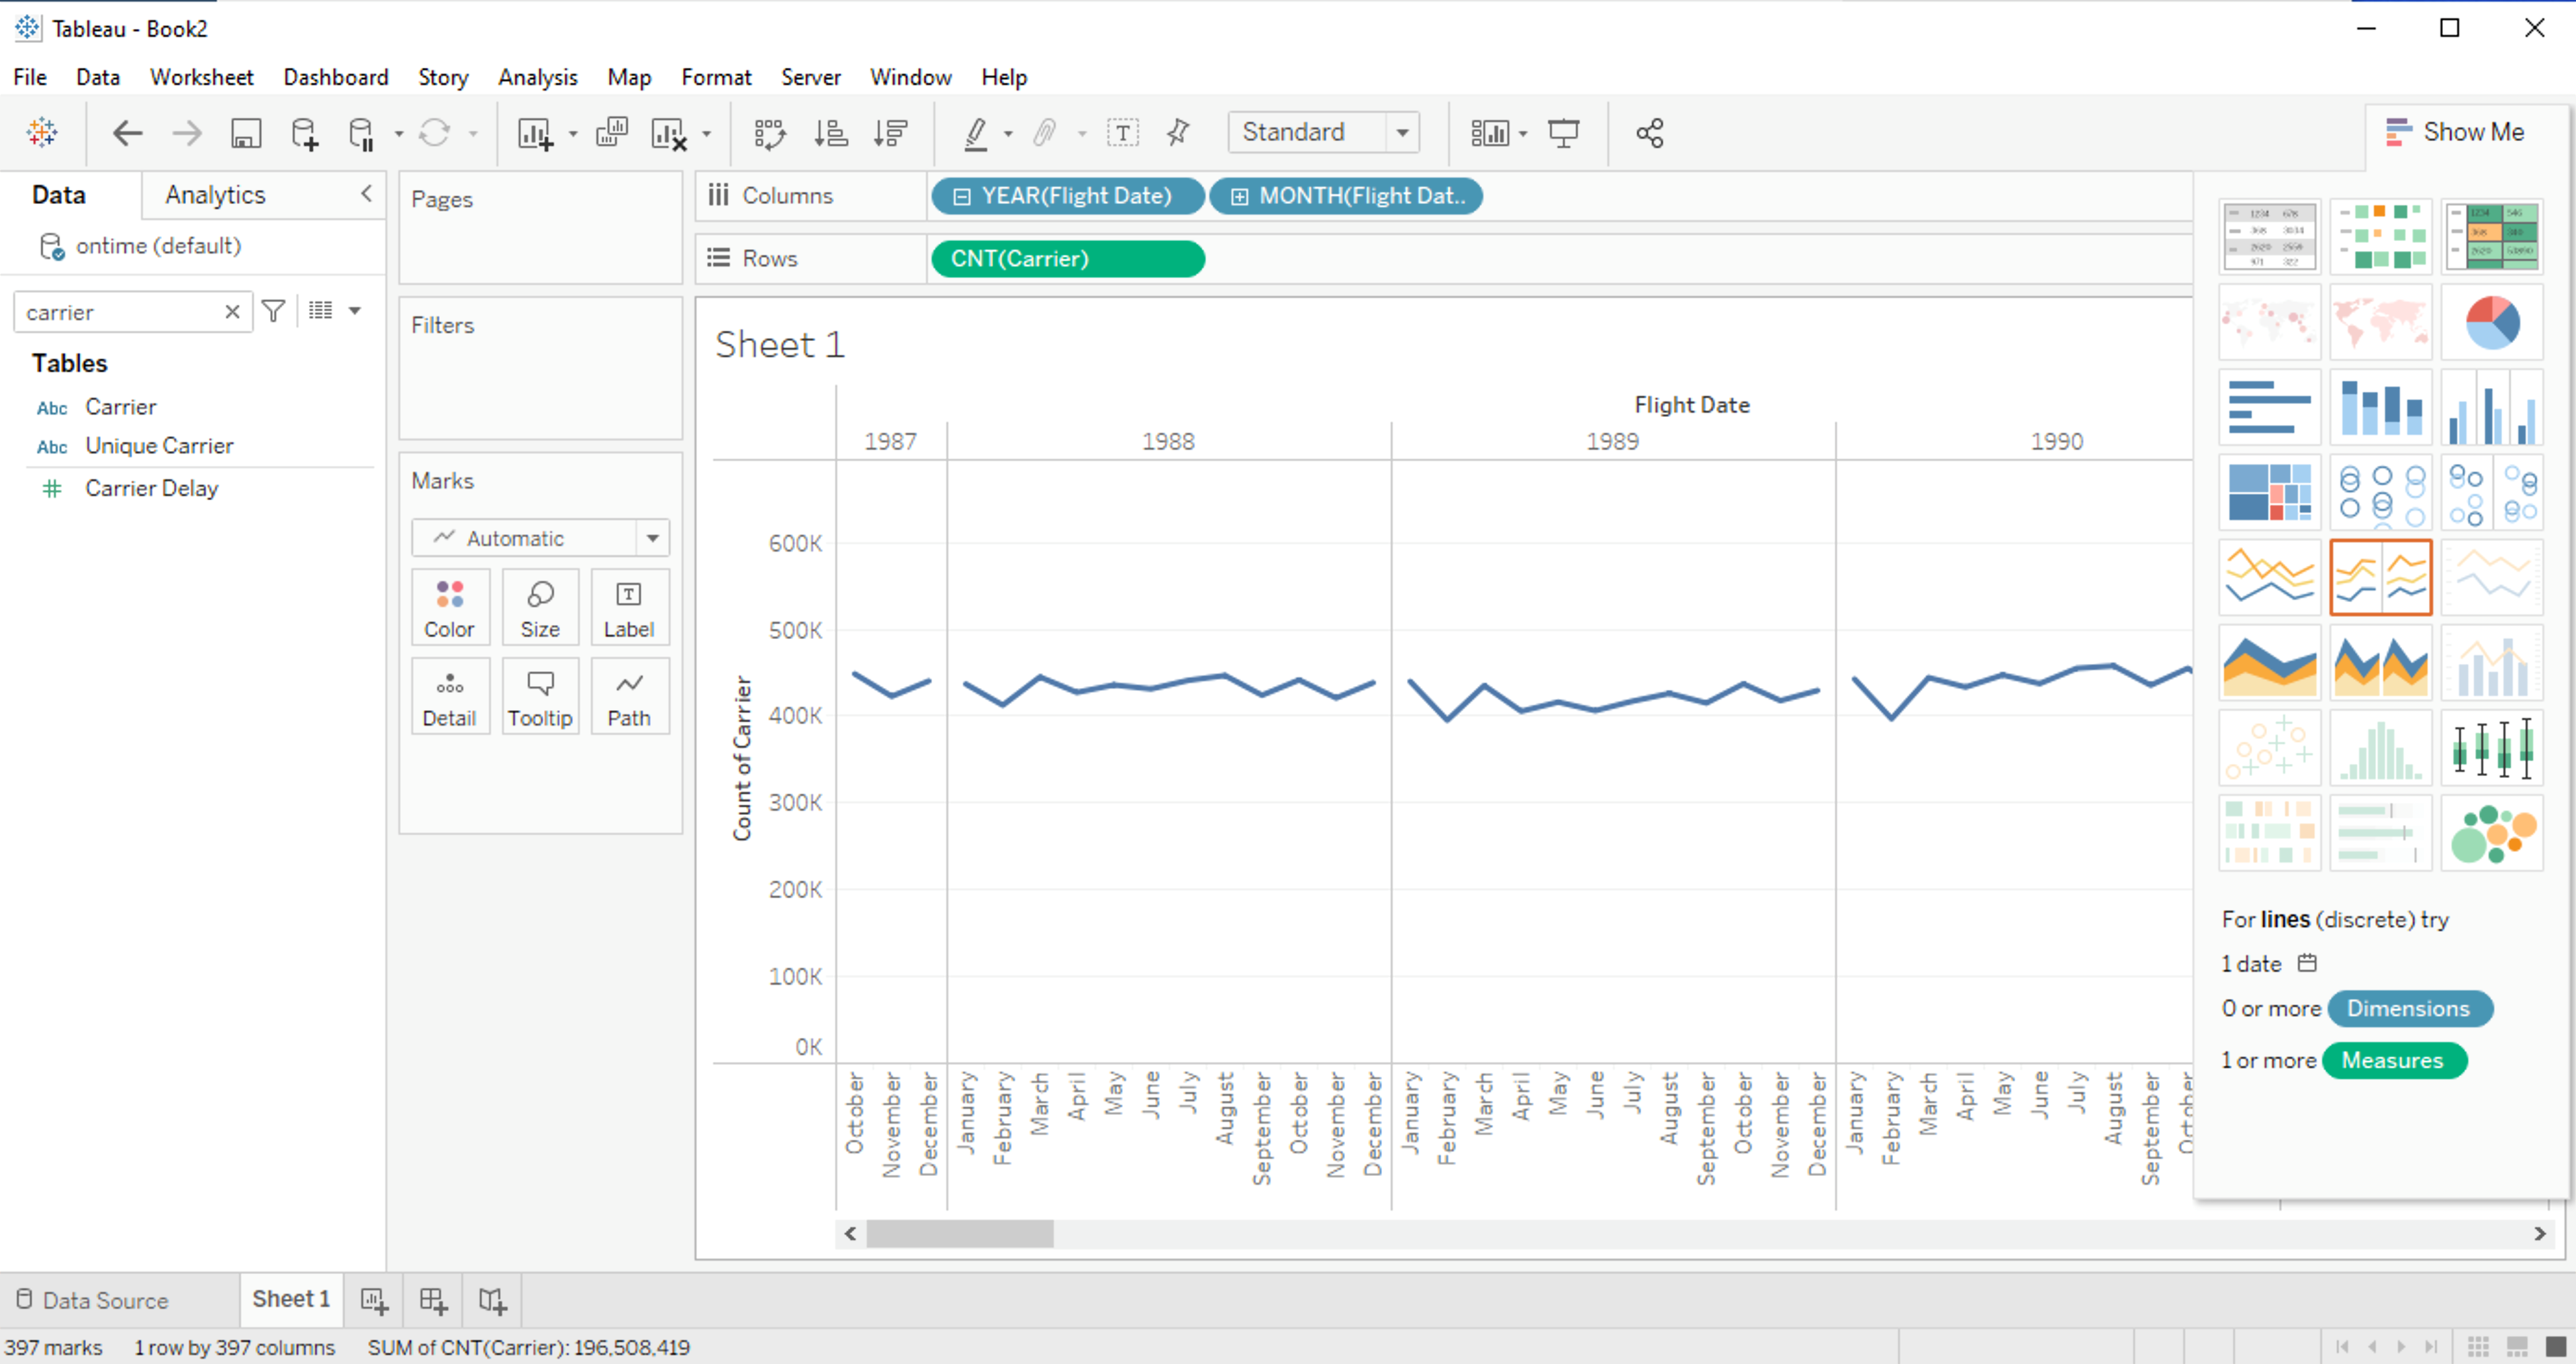Image resolution: width=2576 pixels, height=1364 pixels.
Task: Select the pie chart in Show Me
Action: point(2491,322)
